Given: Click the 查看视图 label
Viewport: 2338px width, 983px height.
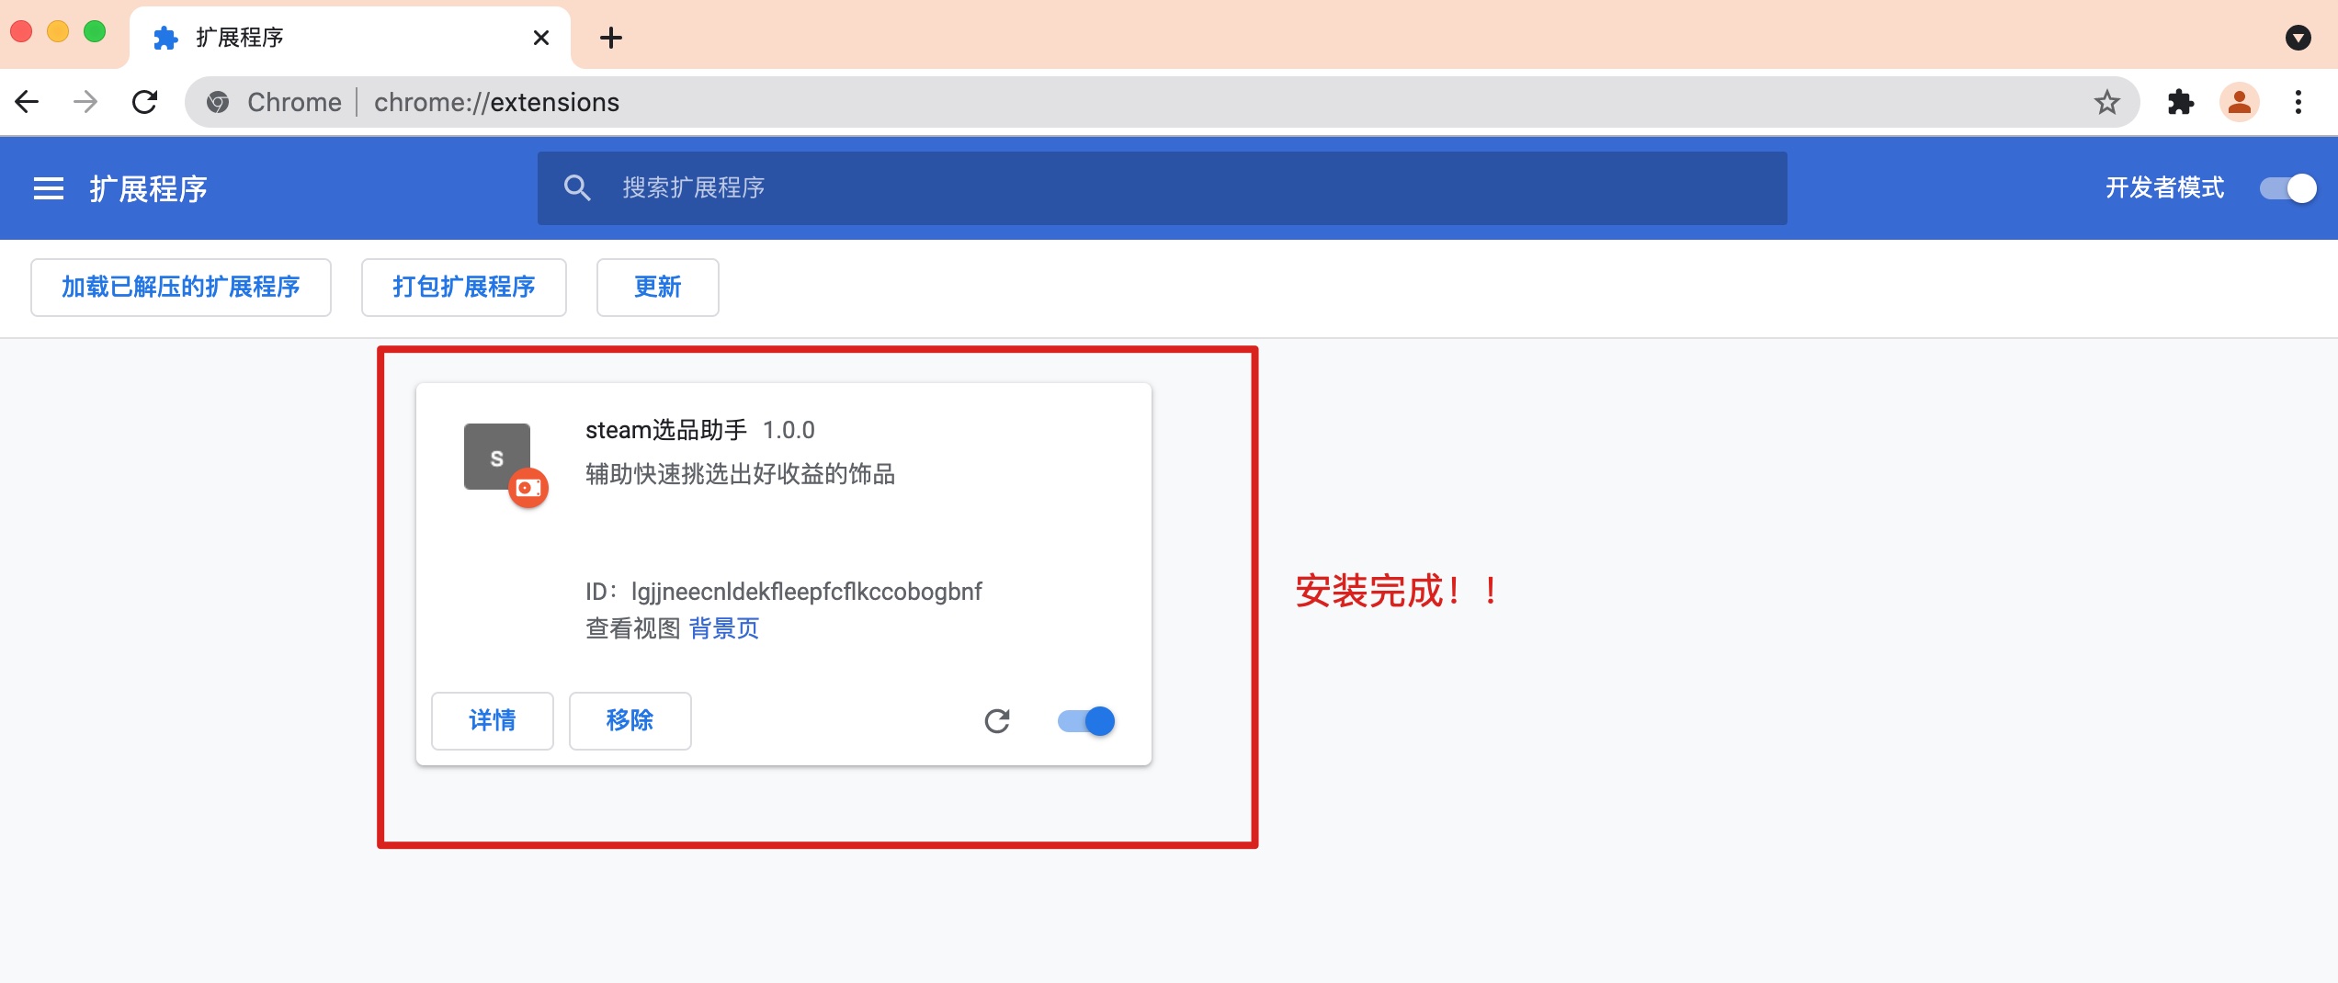Looking at the screenshot, I should [633, 628].
